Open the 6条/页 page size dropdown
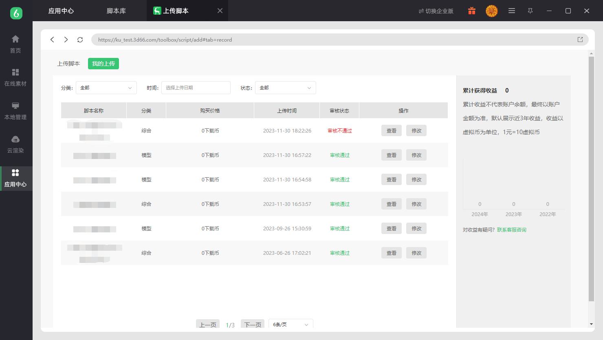The width and height of the screenshot is (603, 340). 291,325
